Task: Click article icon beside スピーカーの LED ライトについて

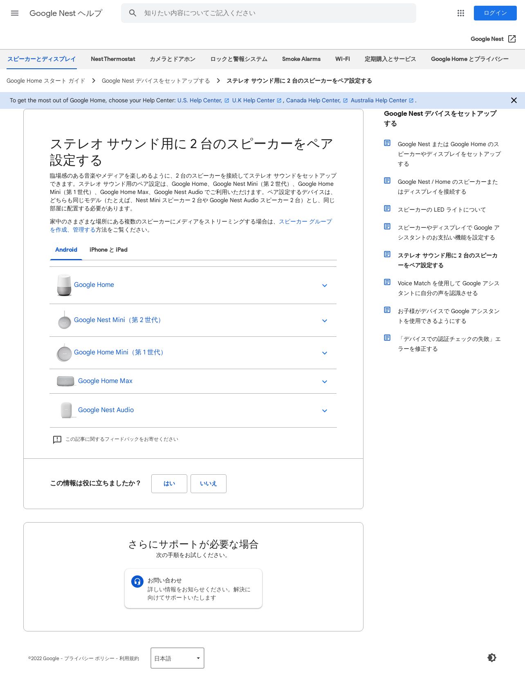Action: 387,209
